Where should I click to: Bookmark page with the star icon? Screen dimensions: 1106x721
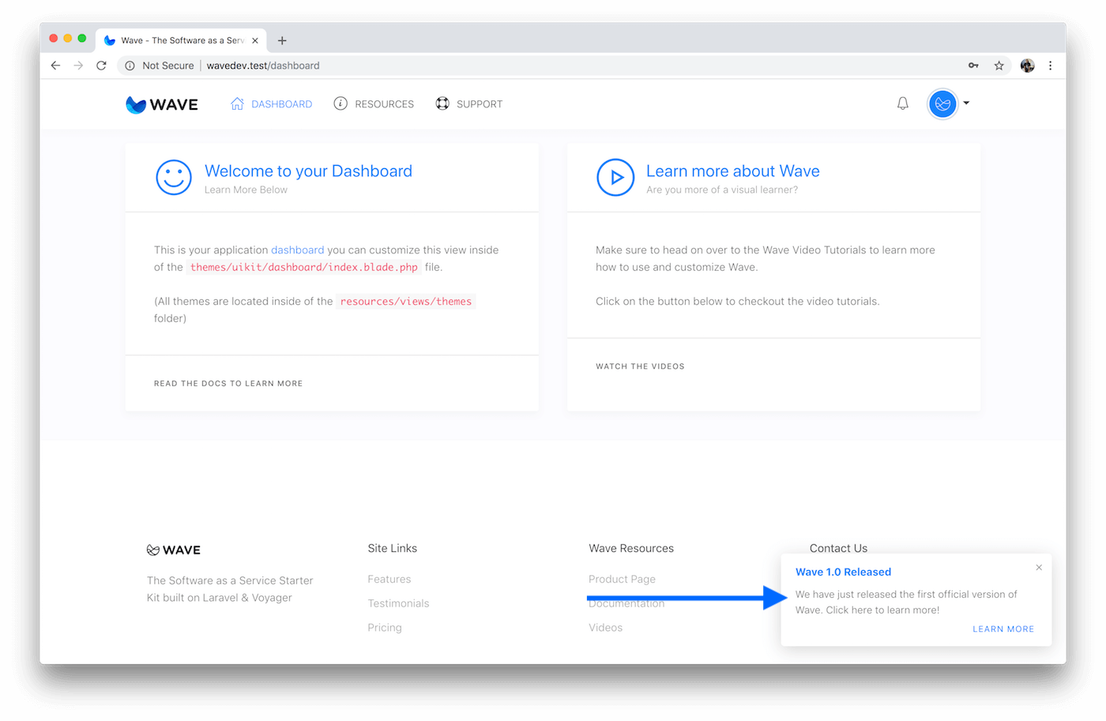(x=999, y=66)
